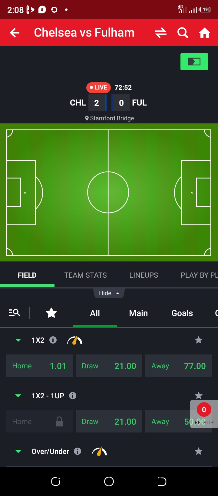Image resolution: width=218 pixels, height=496 pixels.
Task: Go back using the arrow icon
Action: click(x=15, y=33)
